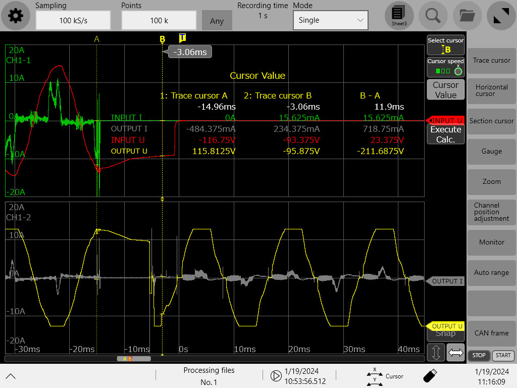
Task: Click the diagonal arrow screen-switch icon
Action: point(501,16)
